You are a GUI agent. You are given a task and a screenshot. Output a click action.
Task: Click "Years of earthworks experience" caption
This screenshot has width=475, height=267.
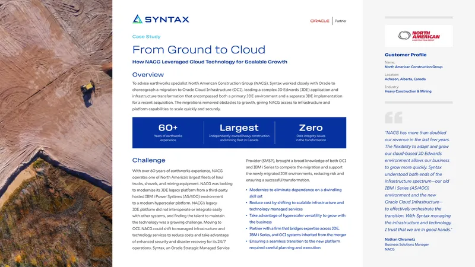point(168,138)
